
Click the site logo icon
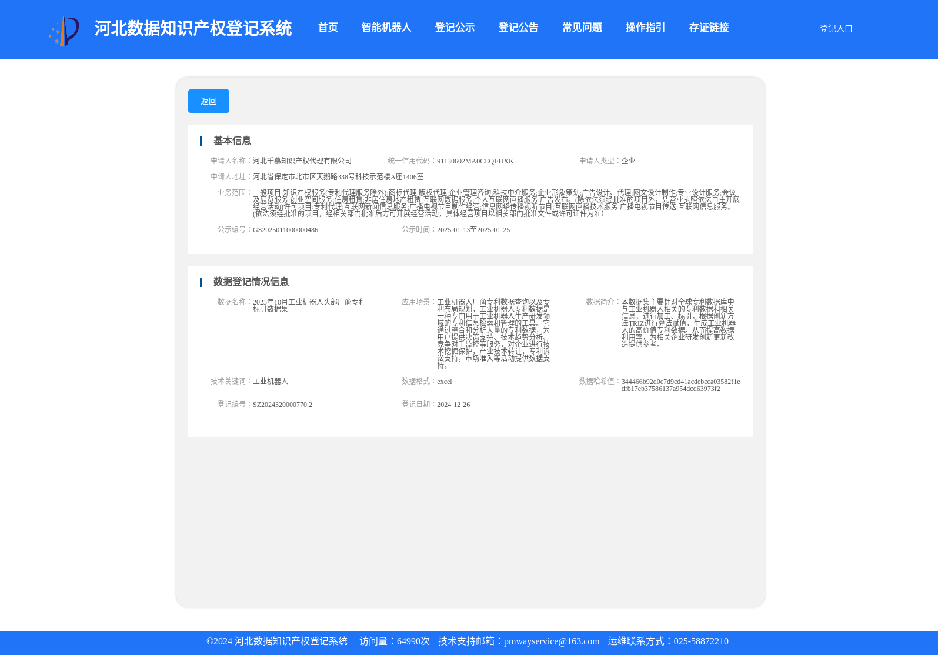(x=64, y=31)
